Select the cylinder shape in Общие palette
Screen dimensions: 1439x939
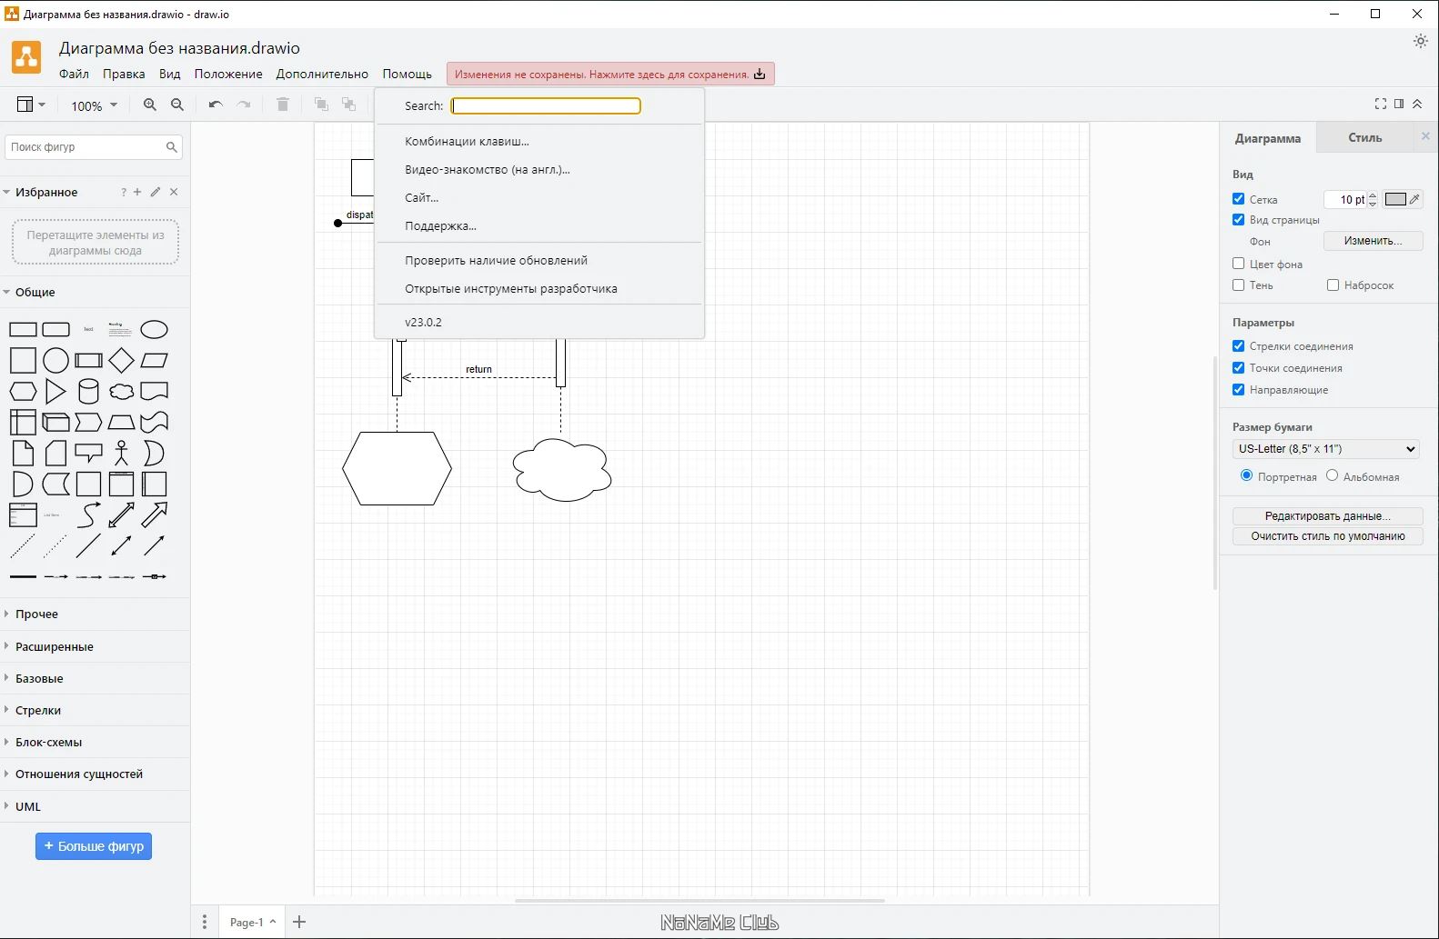88,391
